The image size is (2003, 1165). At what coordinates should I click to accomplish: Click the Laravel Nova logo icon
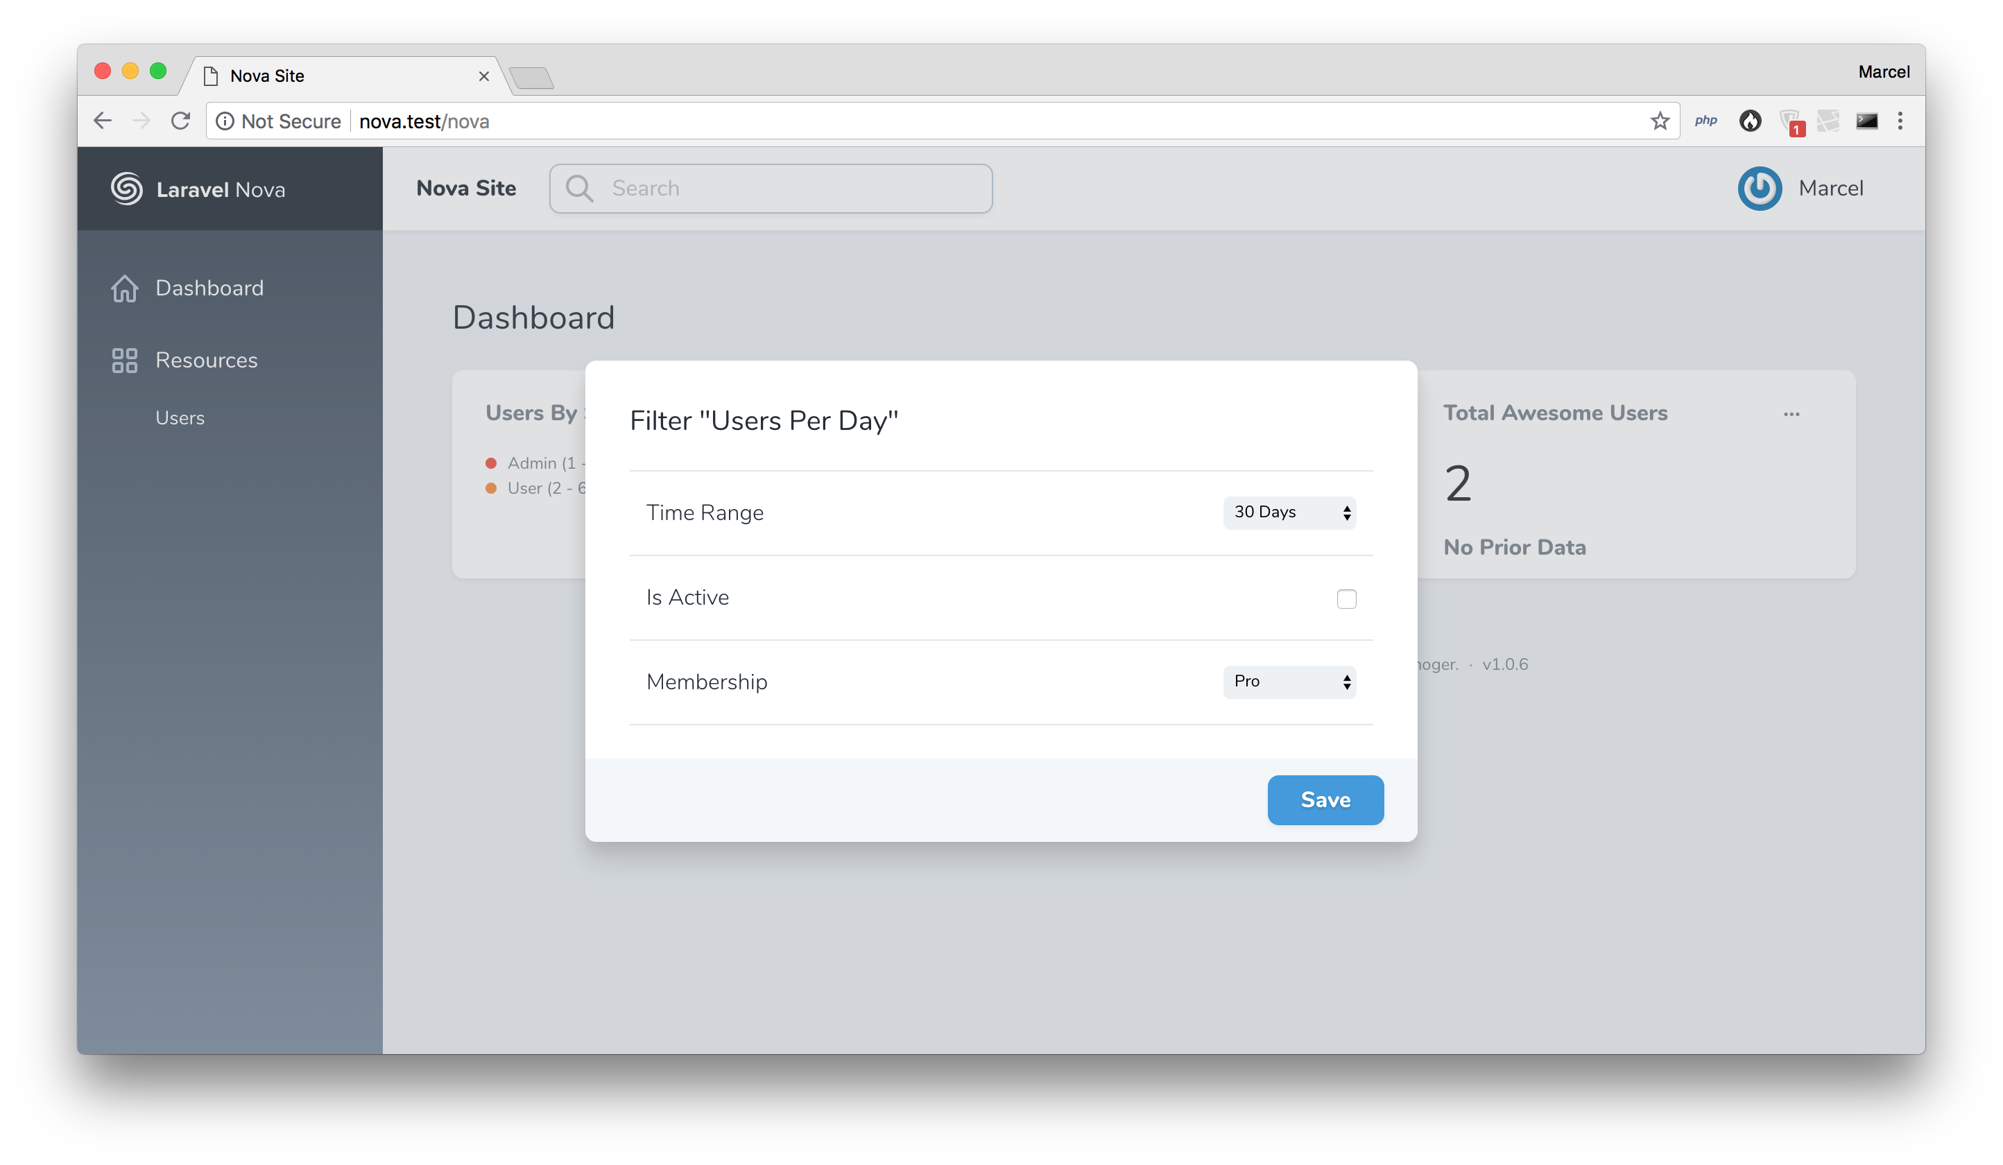126,189
